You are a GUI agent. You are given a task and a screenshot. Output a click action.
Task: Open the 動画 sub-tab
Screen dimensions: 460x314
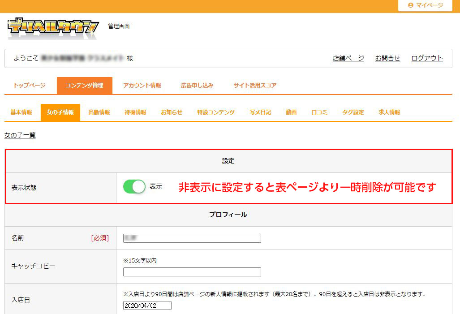[291, 112]
